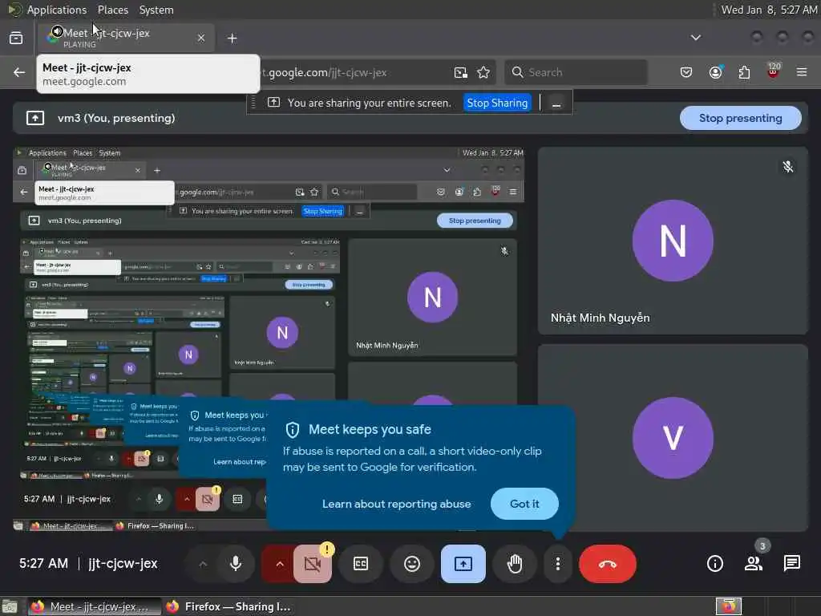Open more options three-dot menu
The height and width of the screenshot is (616, 821).
[x=558, y=564]
